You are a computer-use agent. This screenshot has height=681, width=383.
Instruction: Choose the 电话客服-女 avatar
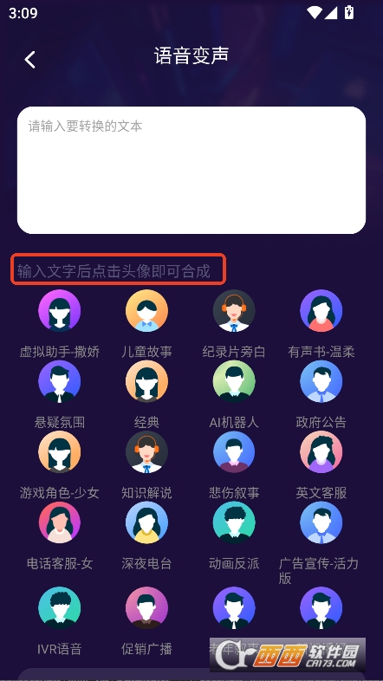pos(60,522)
